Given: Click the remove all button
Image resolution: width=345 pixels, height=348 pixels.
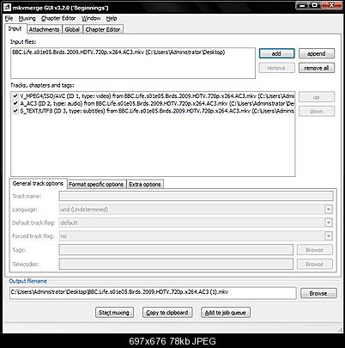Looking at the screenshot, I should pyautogui.click(x=317, y=68).
